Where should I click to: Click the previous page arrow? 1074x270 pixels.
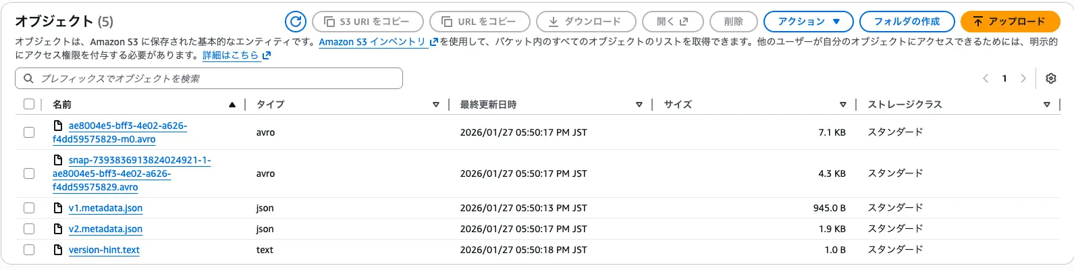986,78
